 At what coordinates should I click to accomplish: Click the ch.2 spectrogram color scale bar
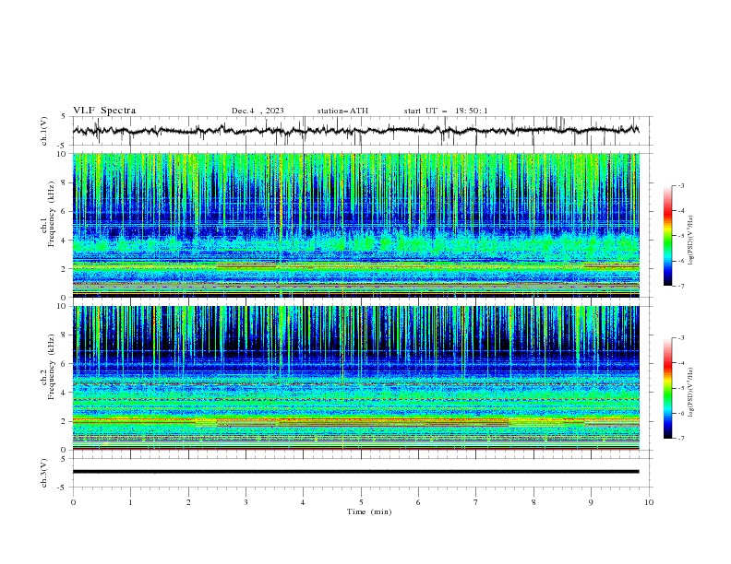667,388
